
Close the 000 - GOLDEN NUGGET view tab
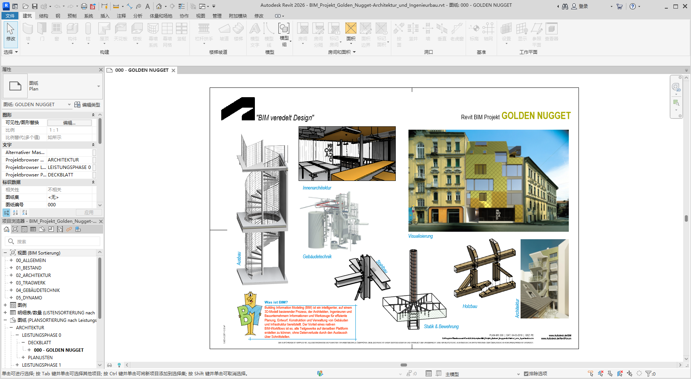pos(173,70)
